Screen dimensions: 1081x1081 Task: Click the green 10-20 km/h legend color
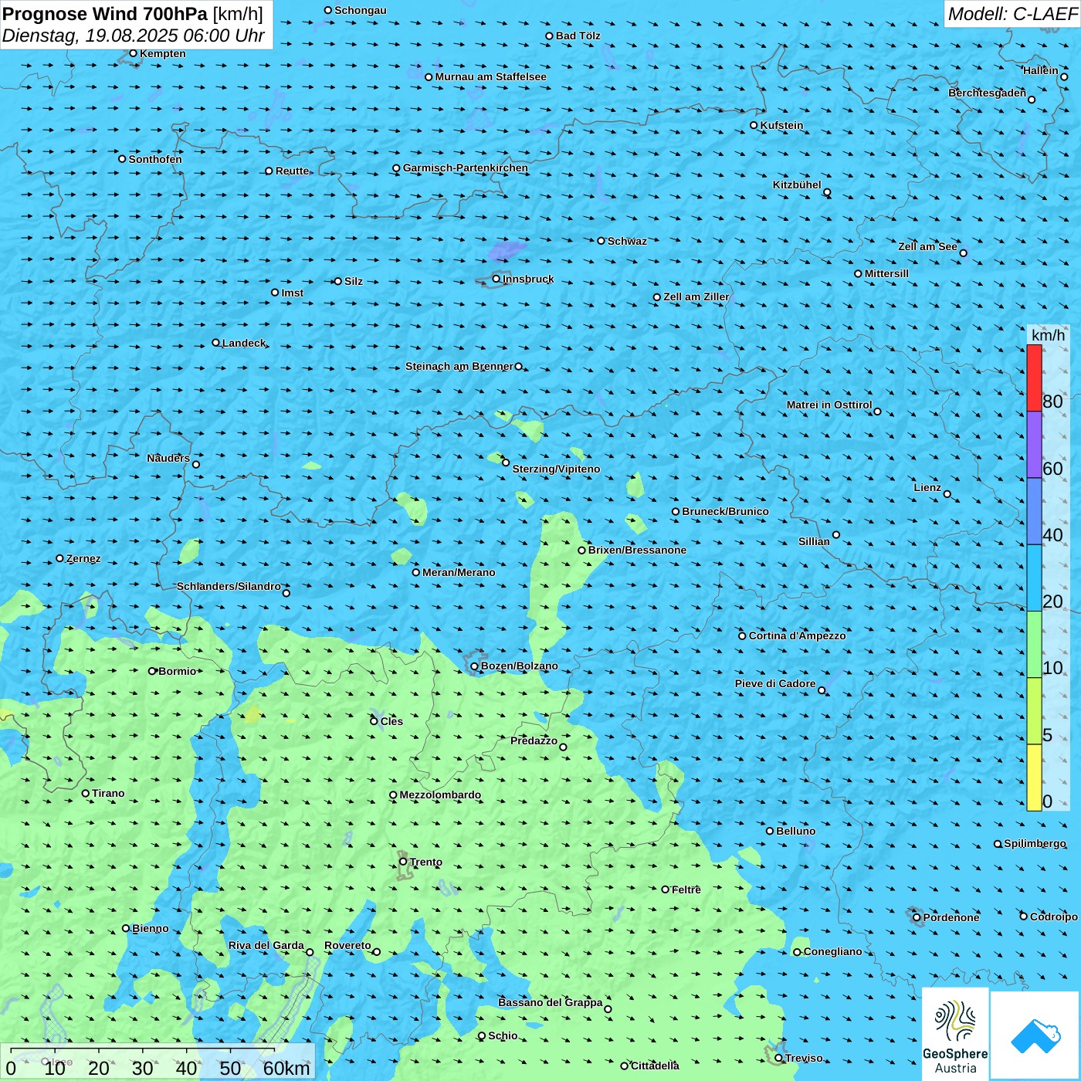[x=1034, y=645]
